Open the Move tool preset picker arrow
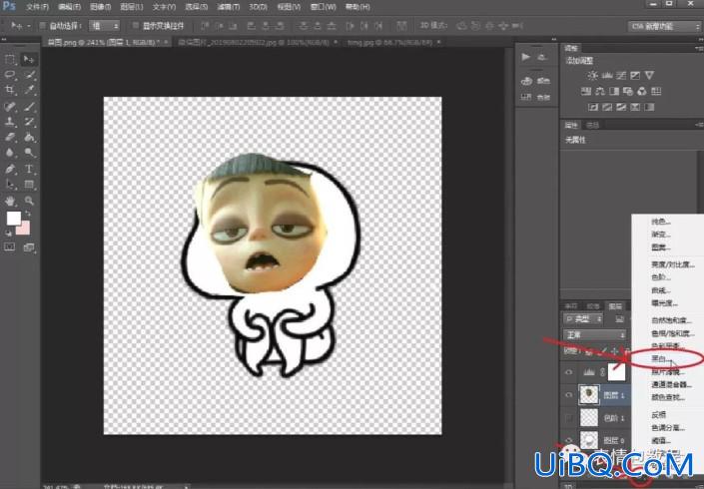Image resolution: width=704 pixels, height=489 pixels. [29, 26]
